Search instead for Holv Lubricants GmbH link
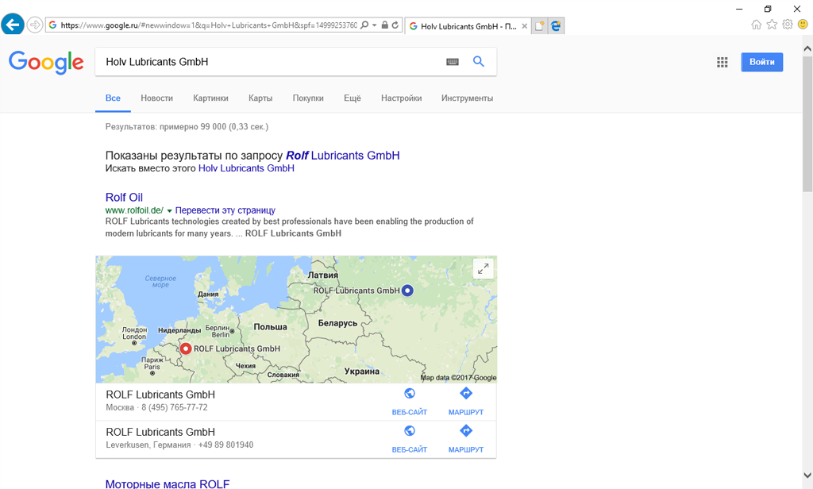 246,168
